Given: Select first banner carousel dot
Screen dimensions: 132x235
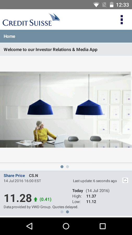Looking at the screenshot, I should (62, 167).
